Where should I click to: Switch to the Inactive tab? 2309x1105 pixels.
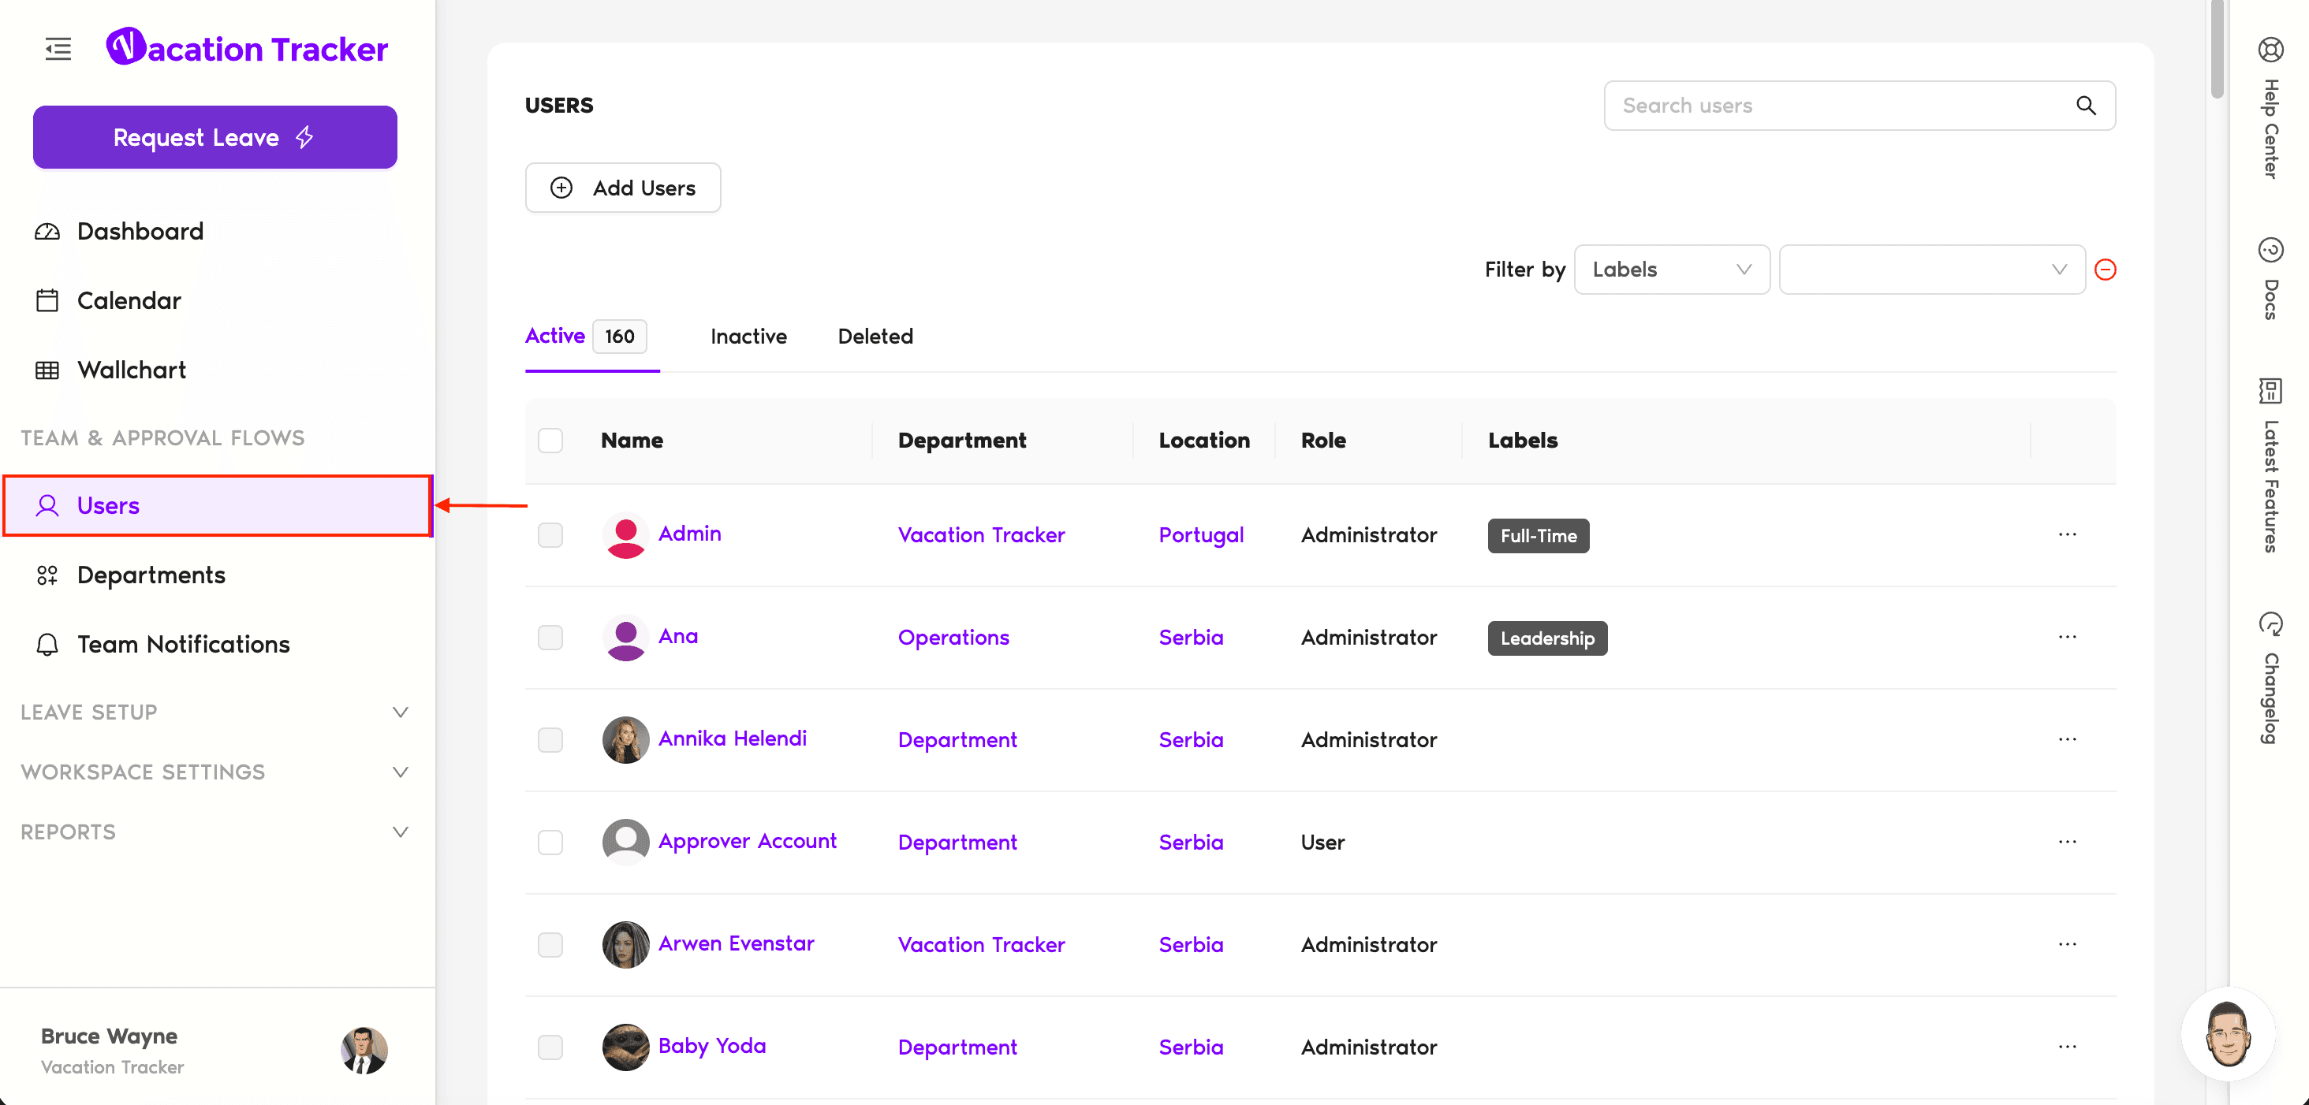click(x=748, y=337)
